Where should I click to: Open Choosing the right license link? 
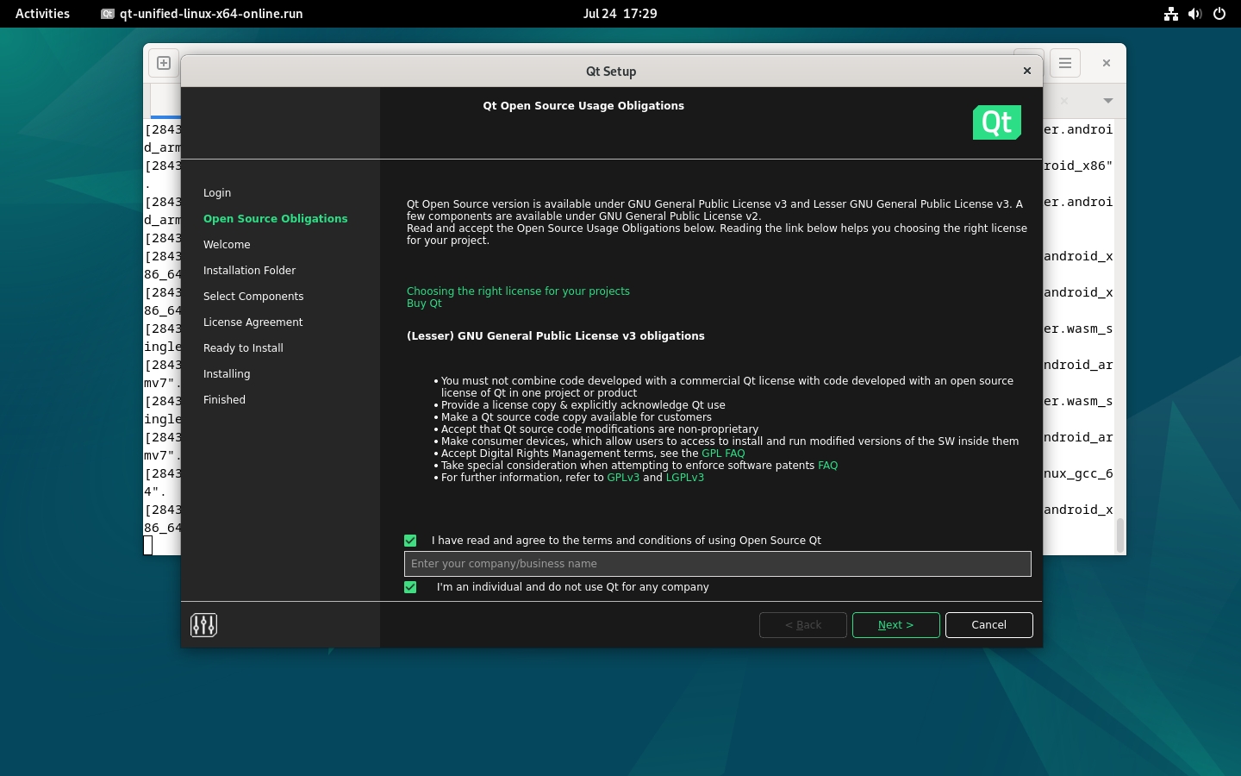(518, 291)
